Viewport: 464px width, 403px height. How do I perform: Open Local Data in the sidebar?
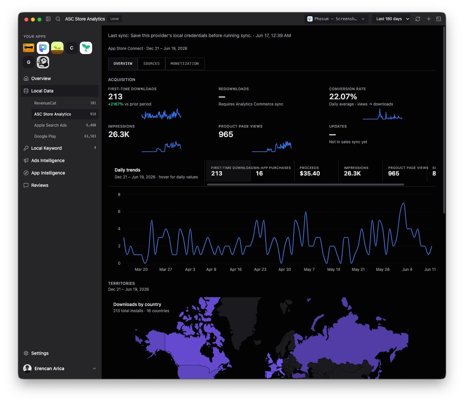60,91
